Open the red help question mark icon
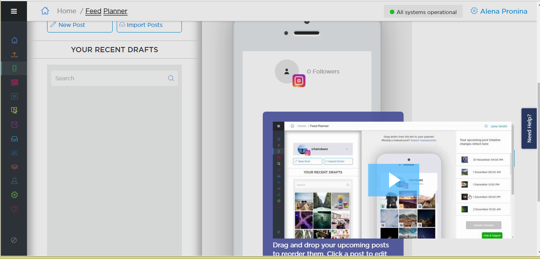The width and height of the screenshot is (540, 259). 14,209
